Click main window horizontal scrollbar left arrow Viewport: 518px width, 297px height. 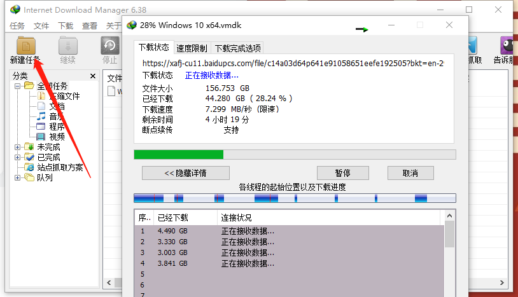pyautogui.click(x=109, y=283)
